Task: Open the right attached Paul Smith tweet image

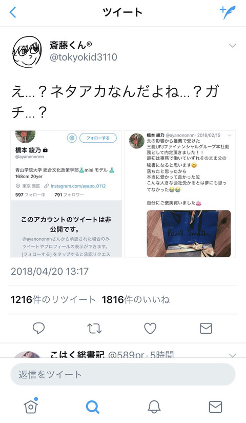Action: (180, 194)
